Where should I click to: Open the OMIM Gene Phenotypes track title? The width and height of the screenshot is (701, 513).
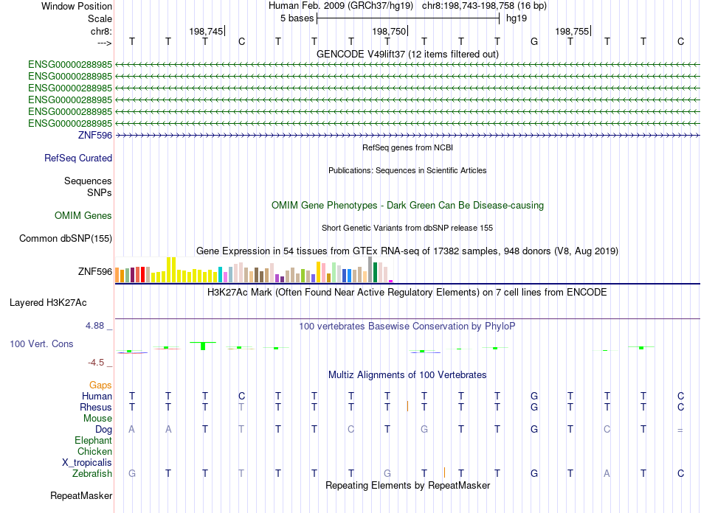407,206
